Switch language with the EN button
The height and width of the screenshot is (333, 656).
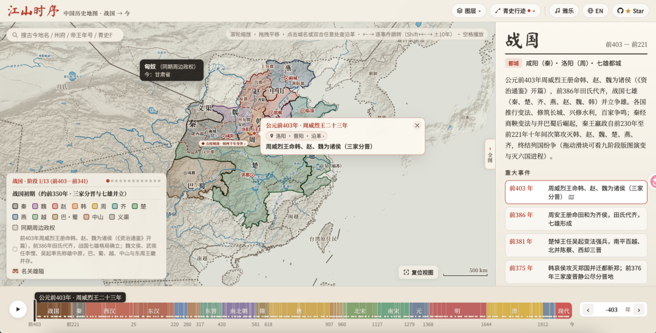(595, 11)
